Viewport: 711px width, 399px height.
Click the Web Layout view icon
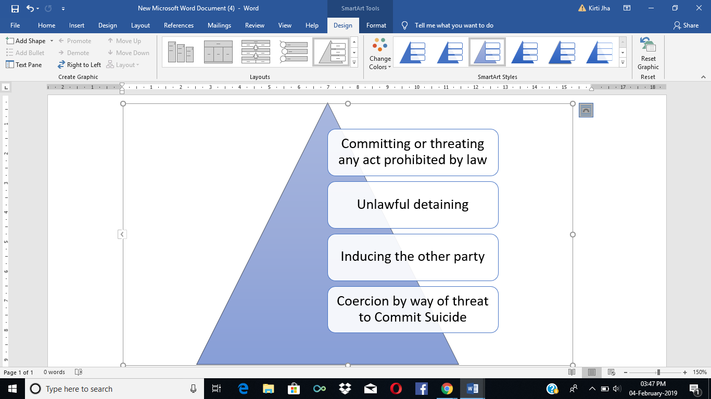click(x=612, y=372)
